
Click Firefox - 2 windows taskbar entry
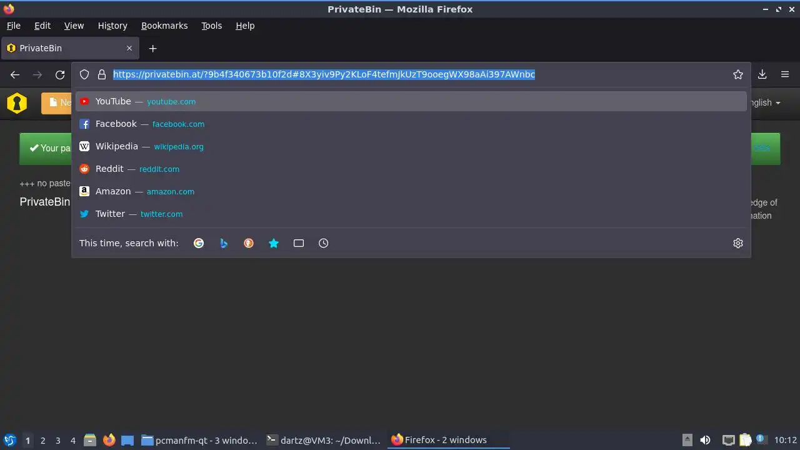448,440
